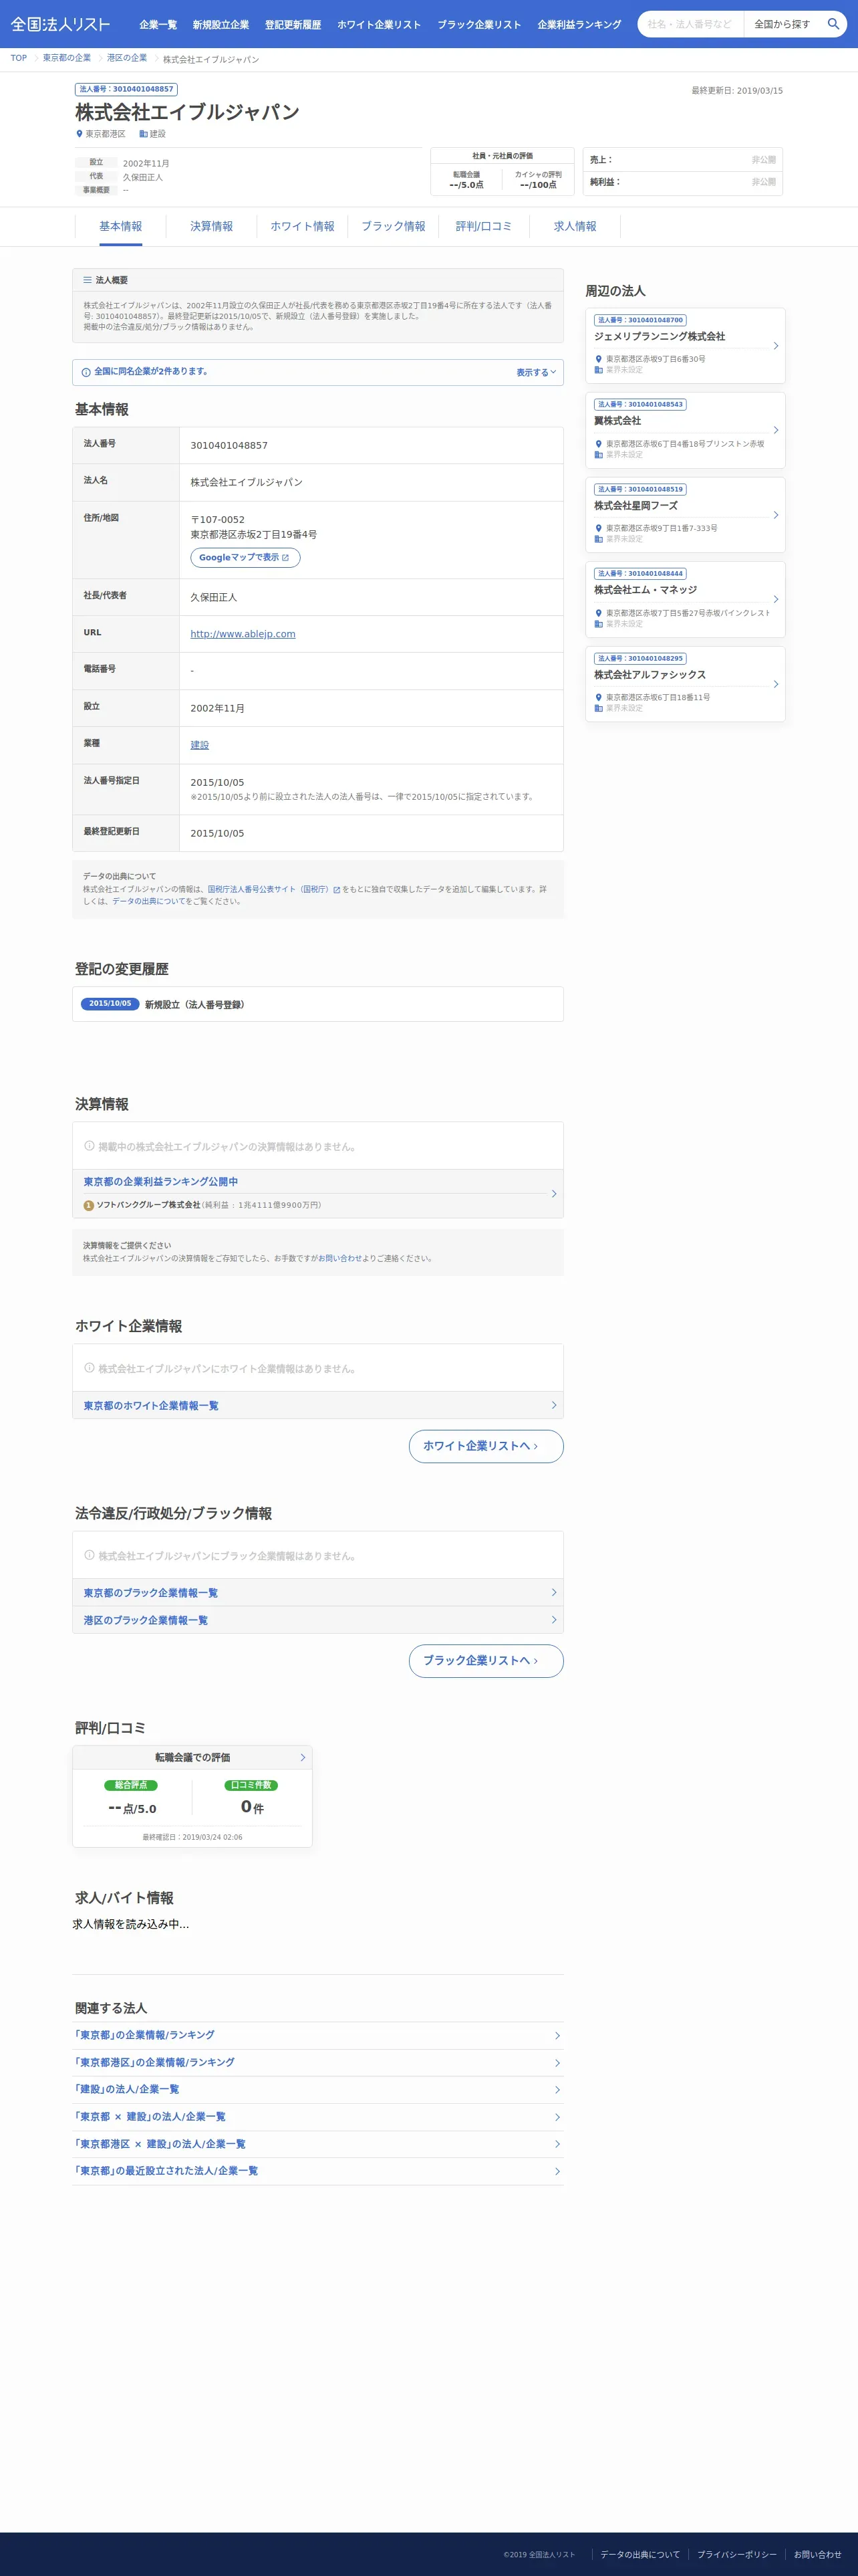This screenshot has width=858, height=2576.
Task: Switch to 決算情報 tab
Action: point(212,227)
